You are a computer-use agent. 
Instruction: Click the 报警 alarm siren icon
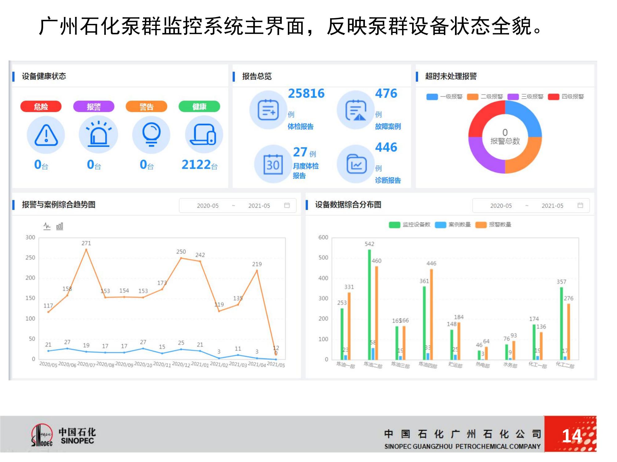click(x=98, y=135)
